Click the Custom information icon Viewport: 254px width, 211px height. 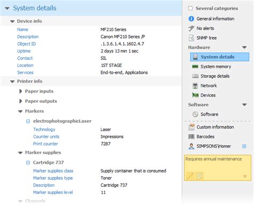click(x=191, y=127)
